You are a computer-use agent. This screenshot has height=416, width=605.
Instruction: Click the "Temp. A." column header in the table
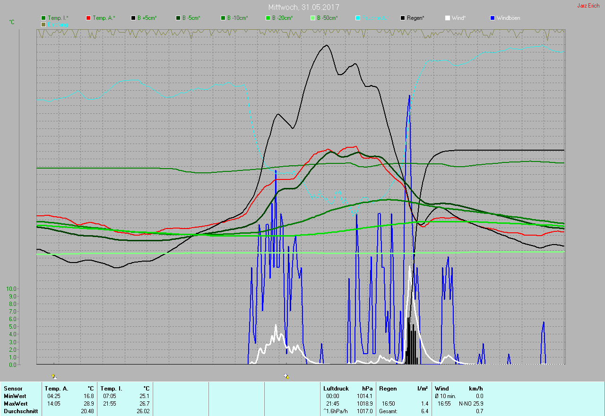pos(57,389)
